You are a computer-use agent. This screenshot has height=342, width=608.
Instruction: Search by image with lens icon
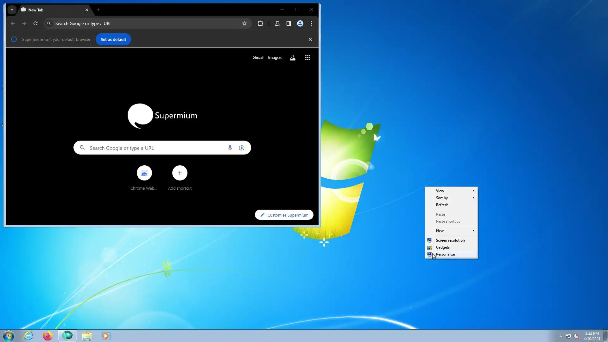coord(242,148)
